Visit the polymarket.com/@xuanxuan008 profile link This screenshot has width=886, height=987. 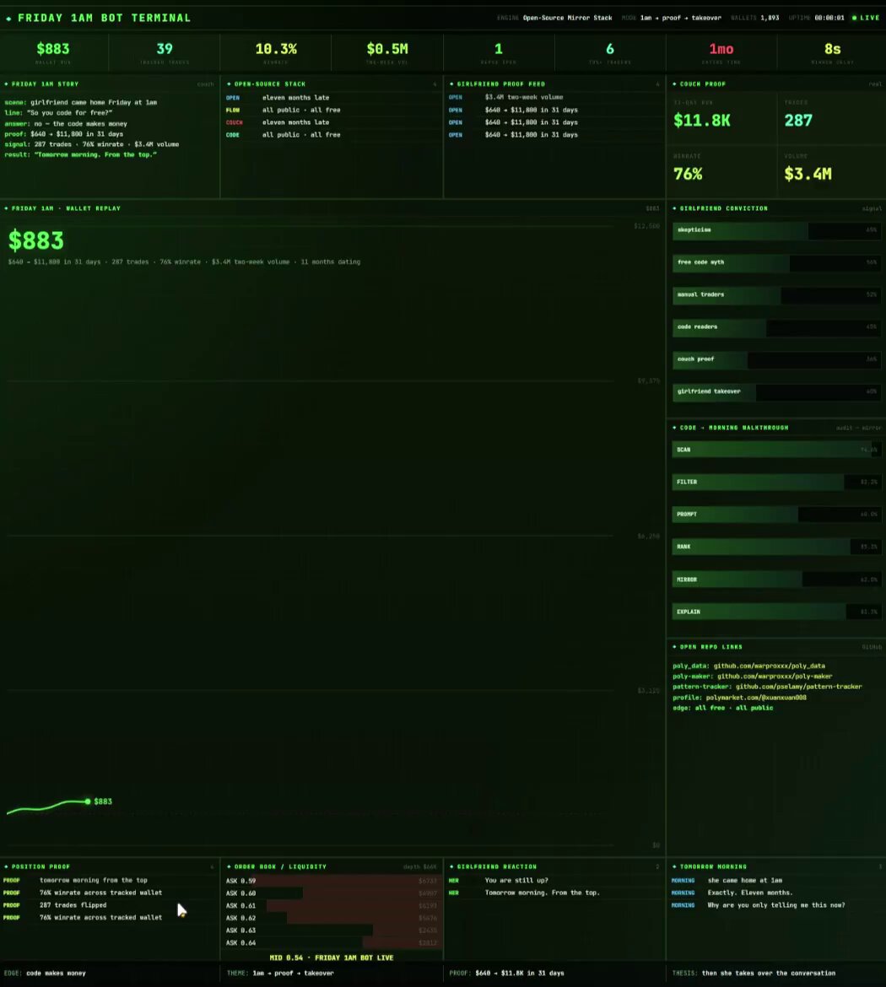756,698
